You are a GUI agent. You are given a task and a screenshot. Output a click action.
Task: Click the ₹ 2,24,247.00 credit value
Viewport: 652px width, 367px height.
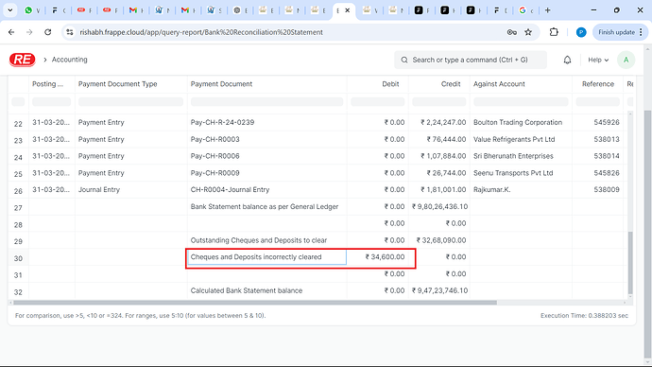click(x=443, y=122)
